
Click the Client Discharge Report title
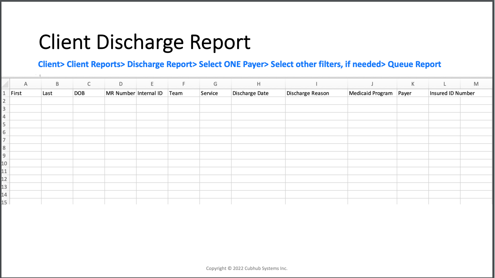tap(145, 42)
